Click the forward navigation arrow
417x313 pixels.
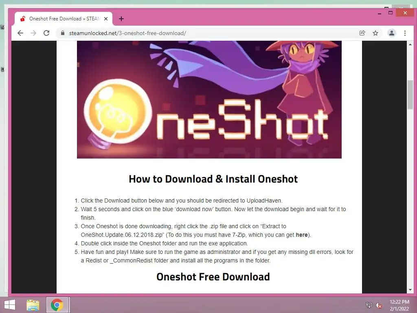point(33,33)
